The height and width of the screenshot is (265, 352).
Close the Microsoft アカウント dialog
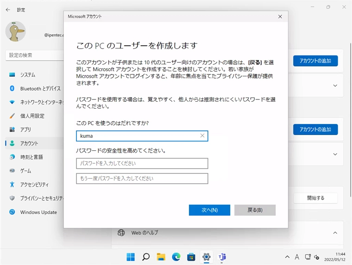pyautogui.click(x=280, y=17)
